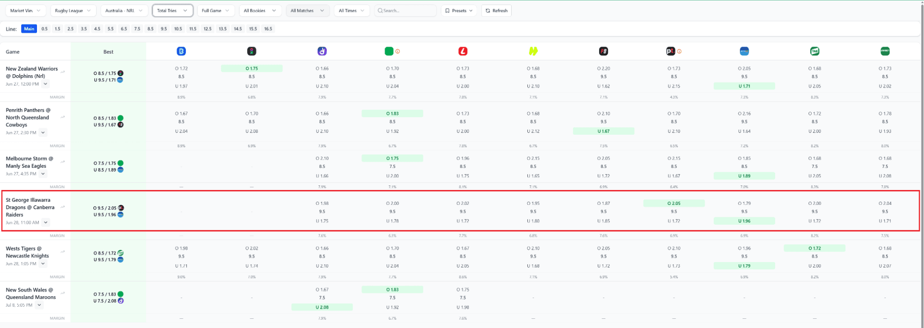Open the Market View dropdown
The width and height of the screenshot is (924, 328).
(x=25, y=11)
